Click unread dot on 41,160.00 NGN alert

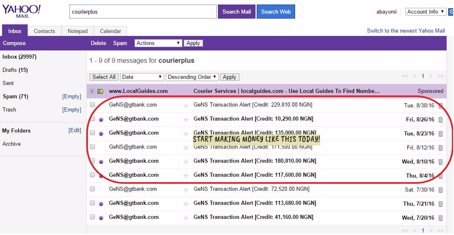(101, 218)
